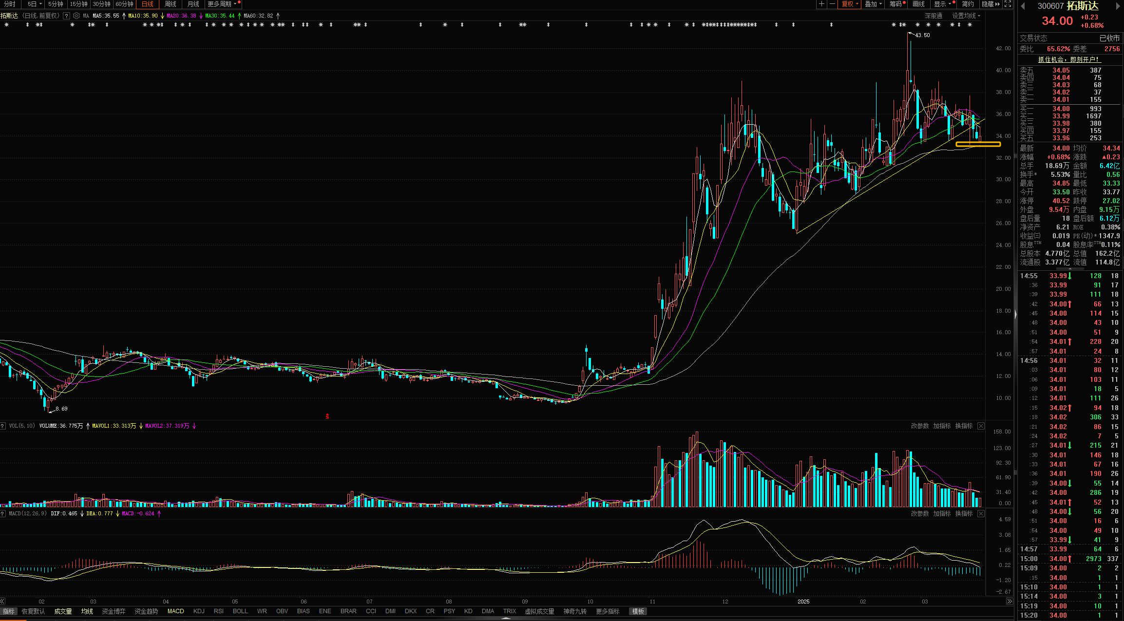Viewport: 1124px width, 621px height.
Task: Hide side panel via 隐藏 button
Action: point(991,4)
